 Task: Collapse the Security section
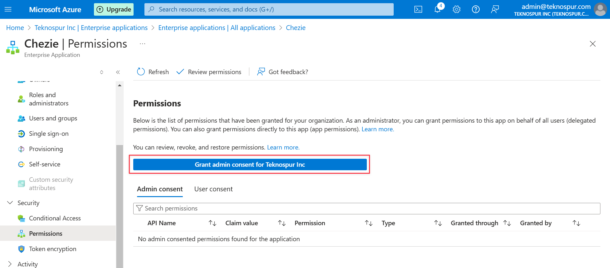[x=10, y=203]
